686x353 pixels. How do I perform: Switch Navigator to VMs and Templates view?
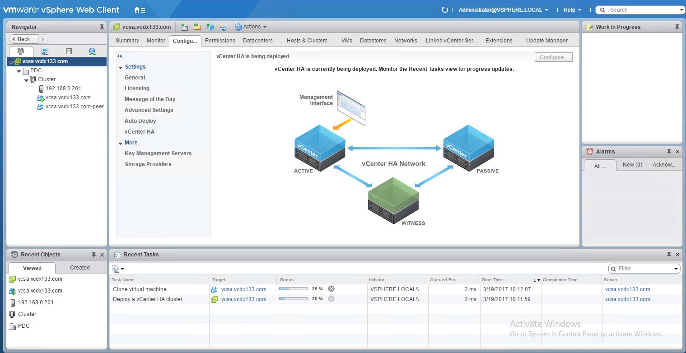click(45, 51)
